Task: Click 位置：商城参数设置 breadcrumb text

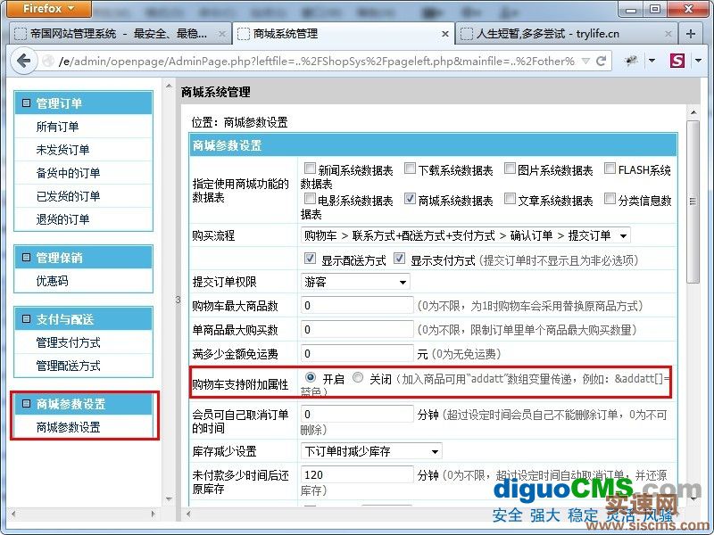Action: point(239,122)
